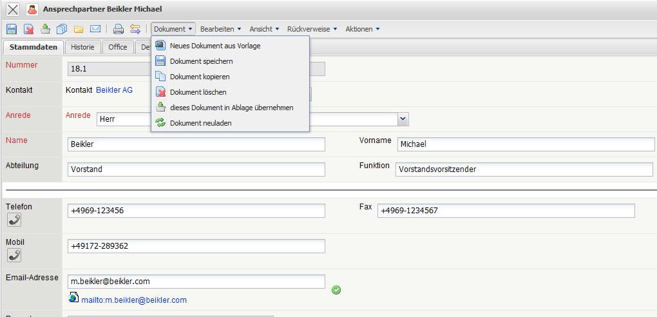Switch to the Historie tab
Image resolution: width=657 pixels, height=317 pixels.
(82, 47)
